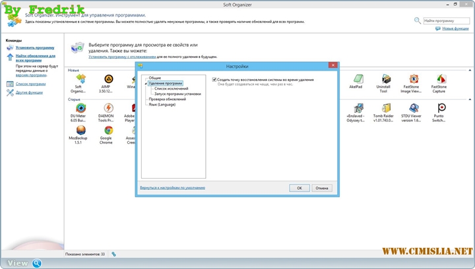This screenshot has width=475, height=269.
Task: Open the AIMP program icon
Action: (106, 81)
